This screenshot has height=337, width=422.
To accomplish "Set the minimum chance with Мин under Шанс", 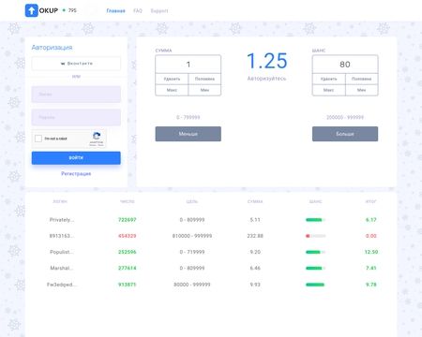I will click(x=362, y=90).
